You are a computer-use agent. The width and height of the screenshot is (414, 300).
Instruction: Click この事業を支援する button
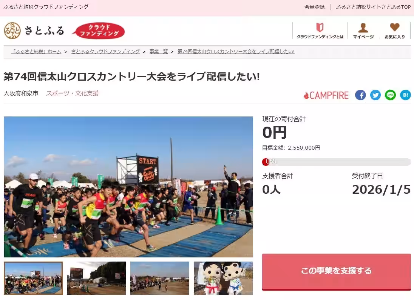pos(336,272)
